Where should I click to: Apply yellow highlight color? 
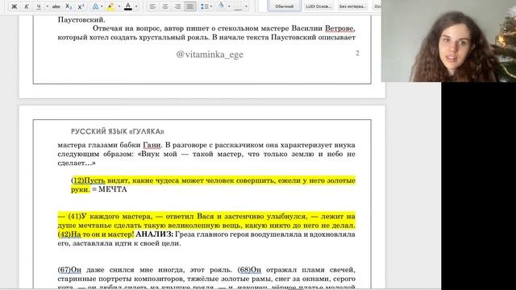click(111, 6)
